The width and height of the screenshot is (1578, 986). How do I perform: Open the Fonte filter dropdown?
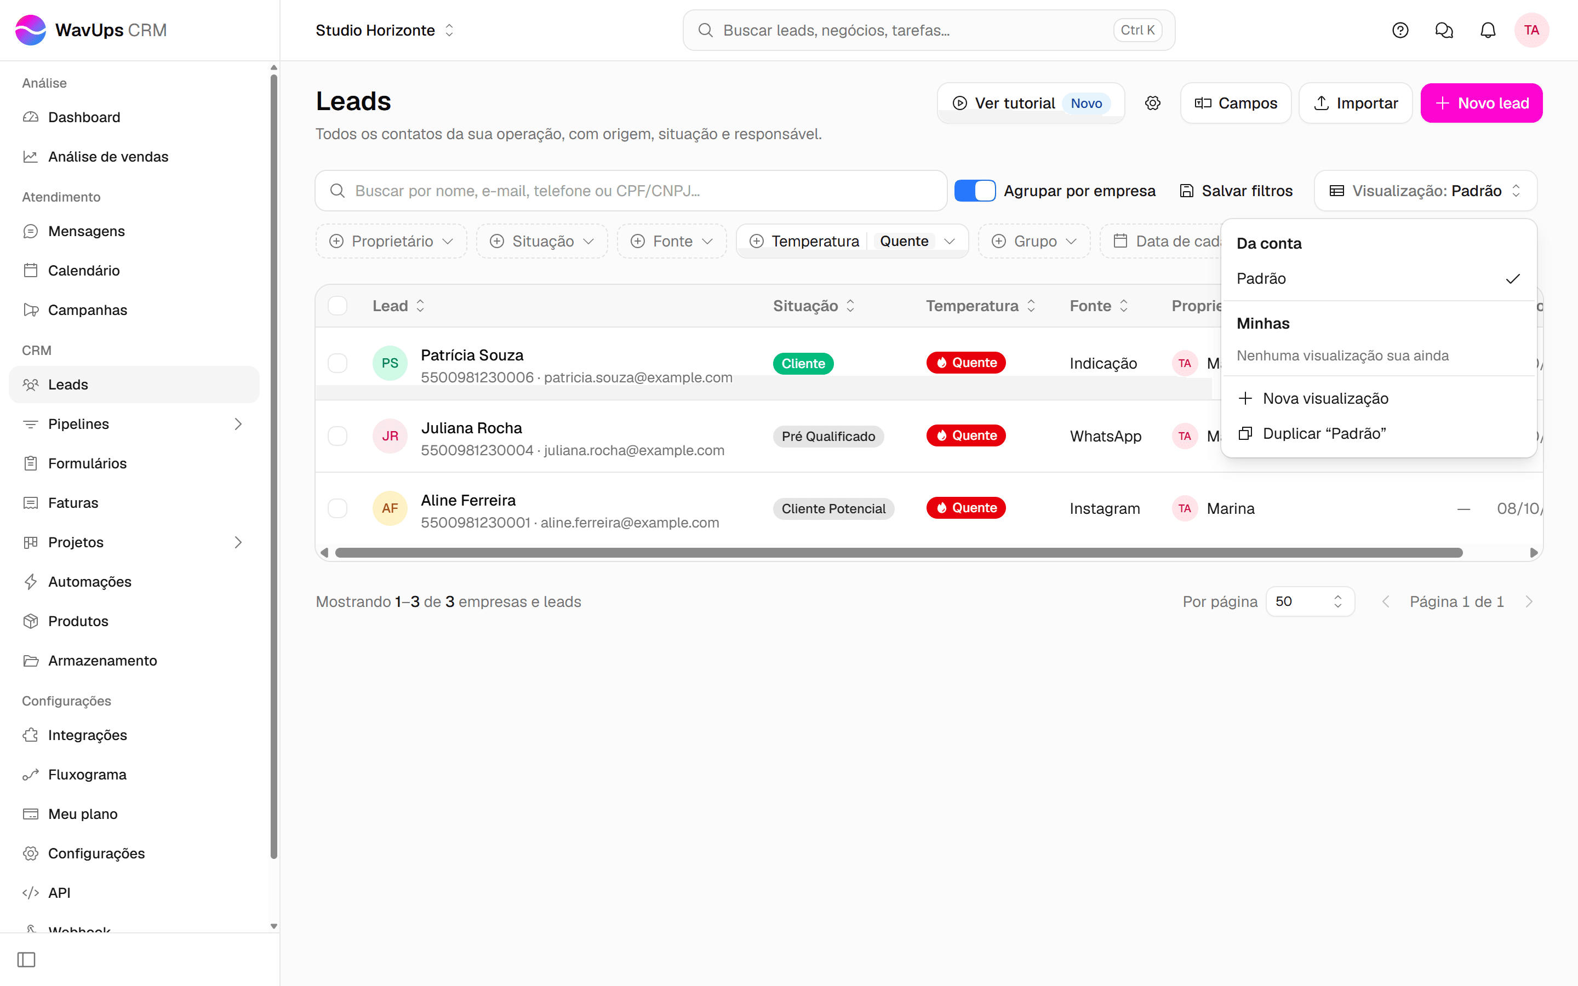672,241
